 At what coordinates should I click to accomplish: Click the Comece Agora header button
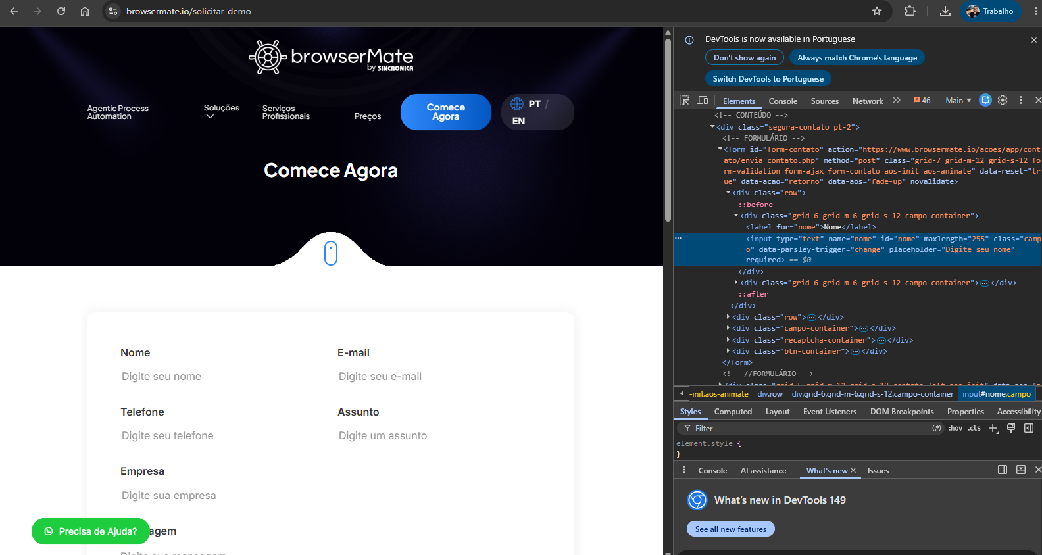tap(446, 112)
